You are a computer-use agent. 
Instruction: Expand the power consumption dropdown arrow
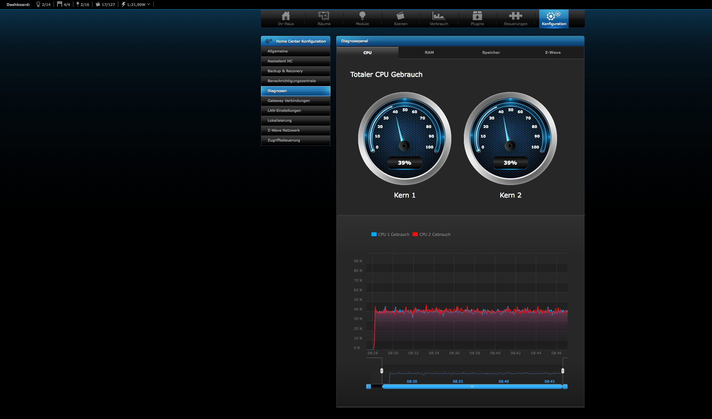pos(149,4)
